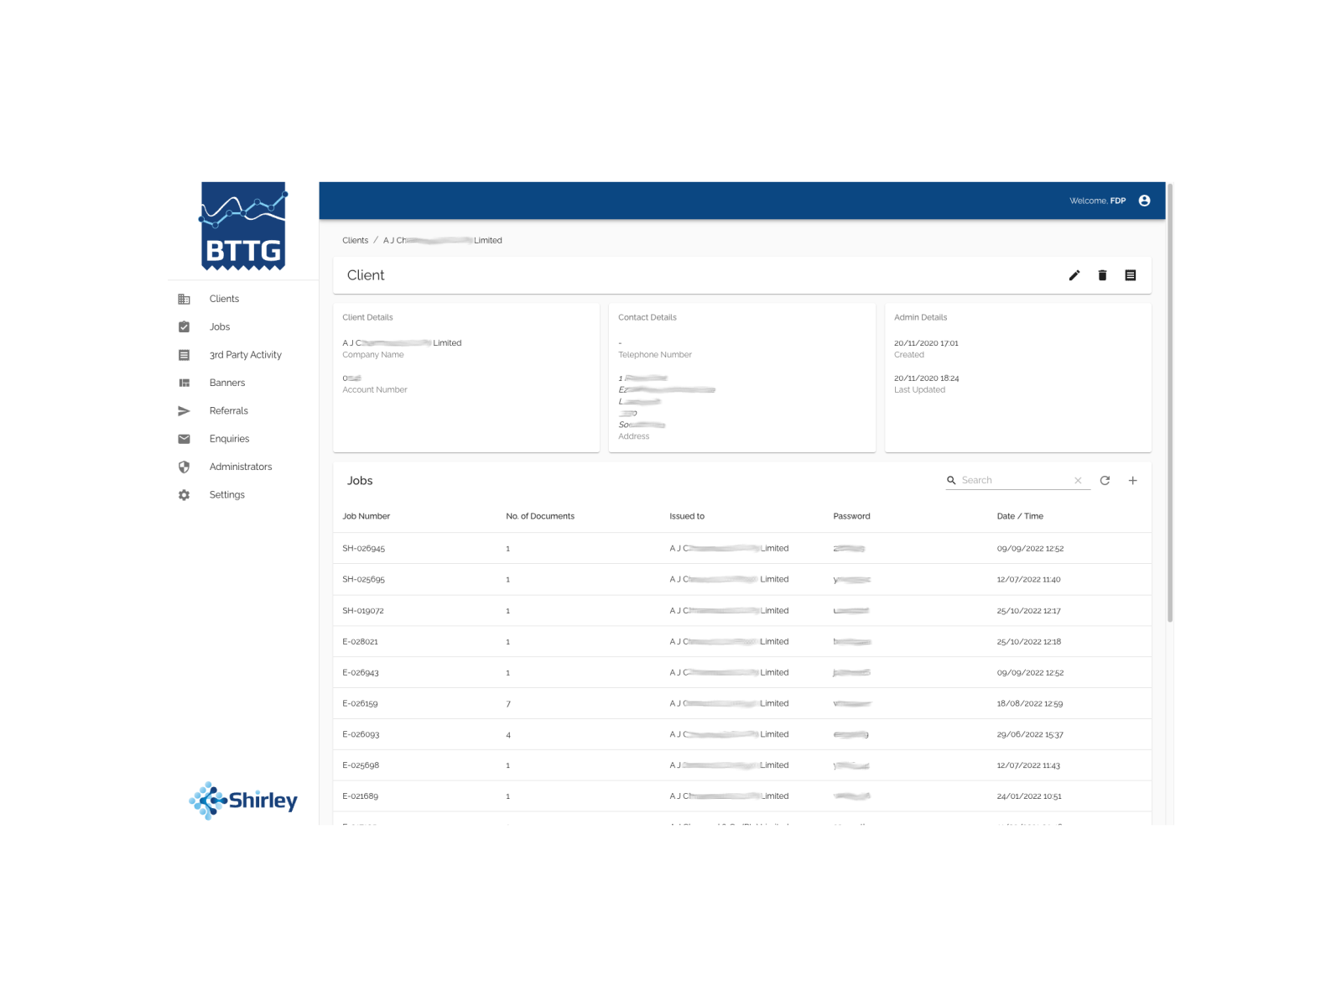Click the Last Updated 20/11/2020 18:24 value

(926, 378)
